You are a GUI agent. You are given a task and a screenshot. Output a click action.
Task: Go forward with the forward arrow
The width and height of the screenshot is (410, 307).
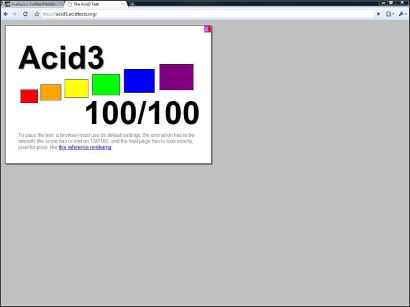click(15, 14)
